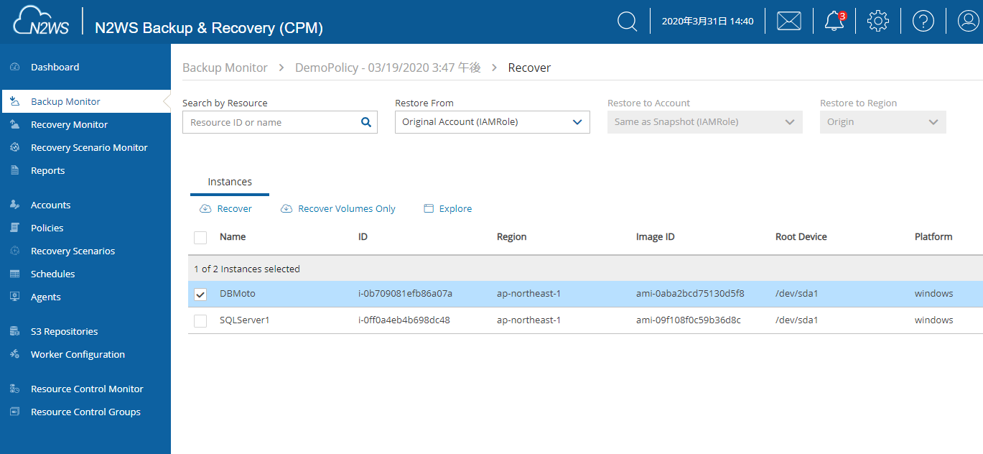Open the Restore to Account dropdown
The height and width of the screenshot is (454, 983).
pos(705,122)
